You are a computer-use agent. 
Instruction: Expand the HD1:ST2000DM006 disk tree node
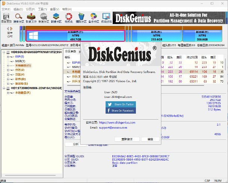click(x=4, y=88)
